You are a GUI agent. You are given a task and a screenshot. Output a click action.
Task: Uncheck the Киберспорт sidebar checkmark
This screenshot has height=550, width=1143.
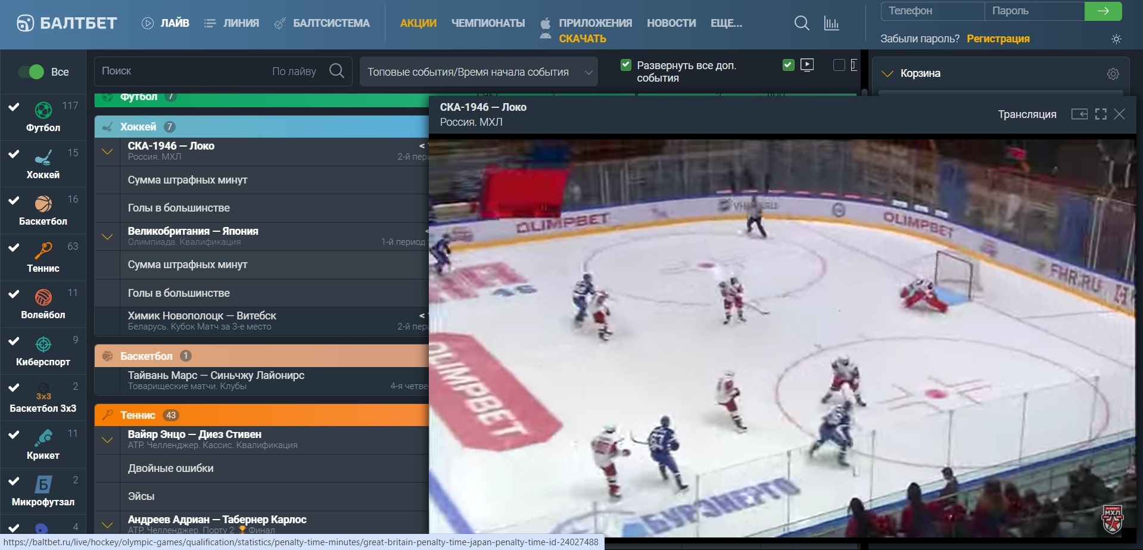coord(14,341)
